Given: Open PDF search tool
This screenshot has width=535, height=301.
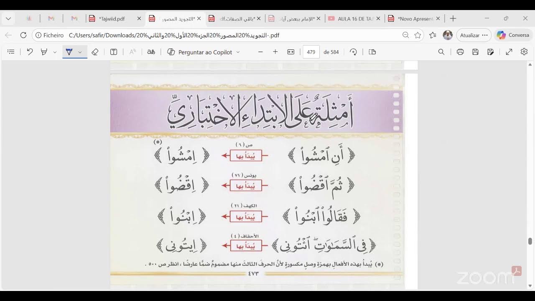Looking at the screenshot, I should 441,52.
